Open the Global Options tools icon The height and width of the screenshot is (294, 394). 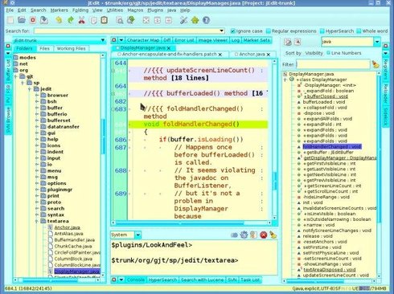tap(183, 20)
